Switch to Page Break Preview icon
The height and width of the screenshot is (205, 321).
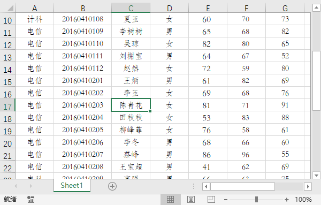coord(211,199)
